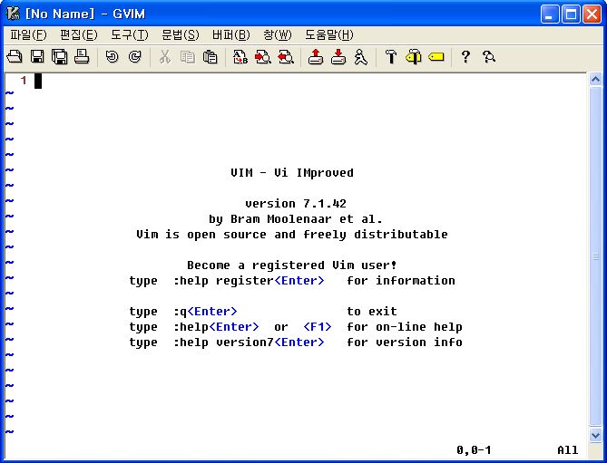Click the Find Next icon
607x463 pixels.
[263, 57]
